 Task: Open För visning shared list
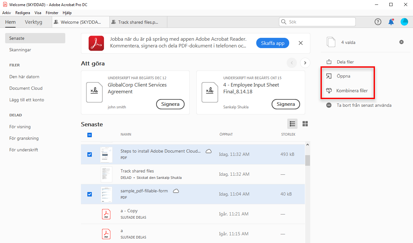pos(20,127)
